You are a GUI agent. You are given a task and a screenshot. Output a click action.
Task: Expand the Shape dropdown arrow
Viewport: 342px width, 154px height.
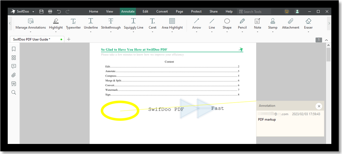click(227, 32)
